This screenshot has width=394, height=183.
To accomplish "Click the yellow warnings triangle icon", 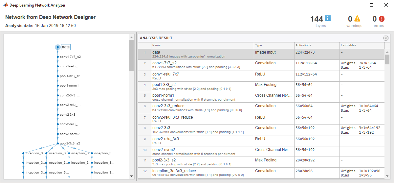I will (357, 19).
